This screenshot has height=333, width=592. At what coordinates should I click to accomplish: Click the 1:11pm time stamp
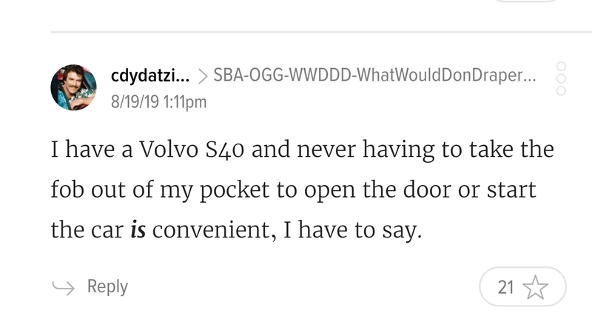coord(185,102)
